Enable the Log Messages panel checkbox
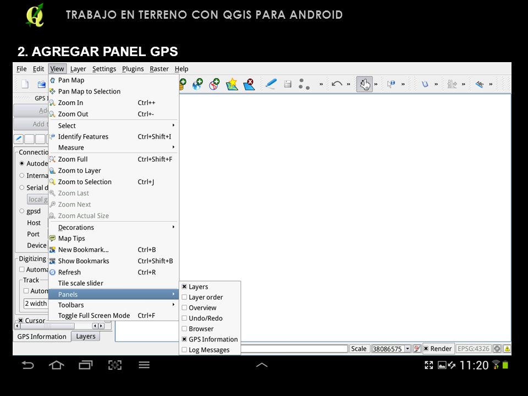This screenshot has height=396, width=528. pos(184,350)
